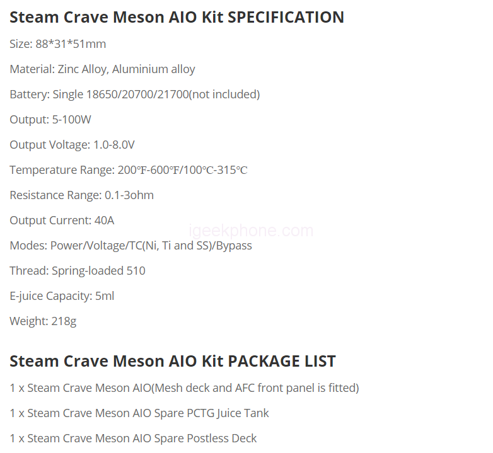Image resolution: width=493 pixels, height=453 pixels.
Task: Select the Output Current 40A line
Action: click(x=62, y=221)
